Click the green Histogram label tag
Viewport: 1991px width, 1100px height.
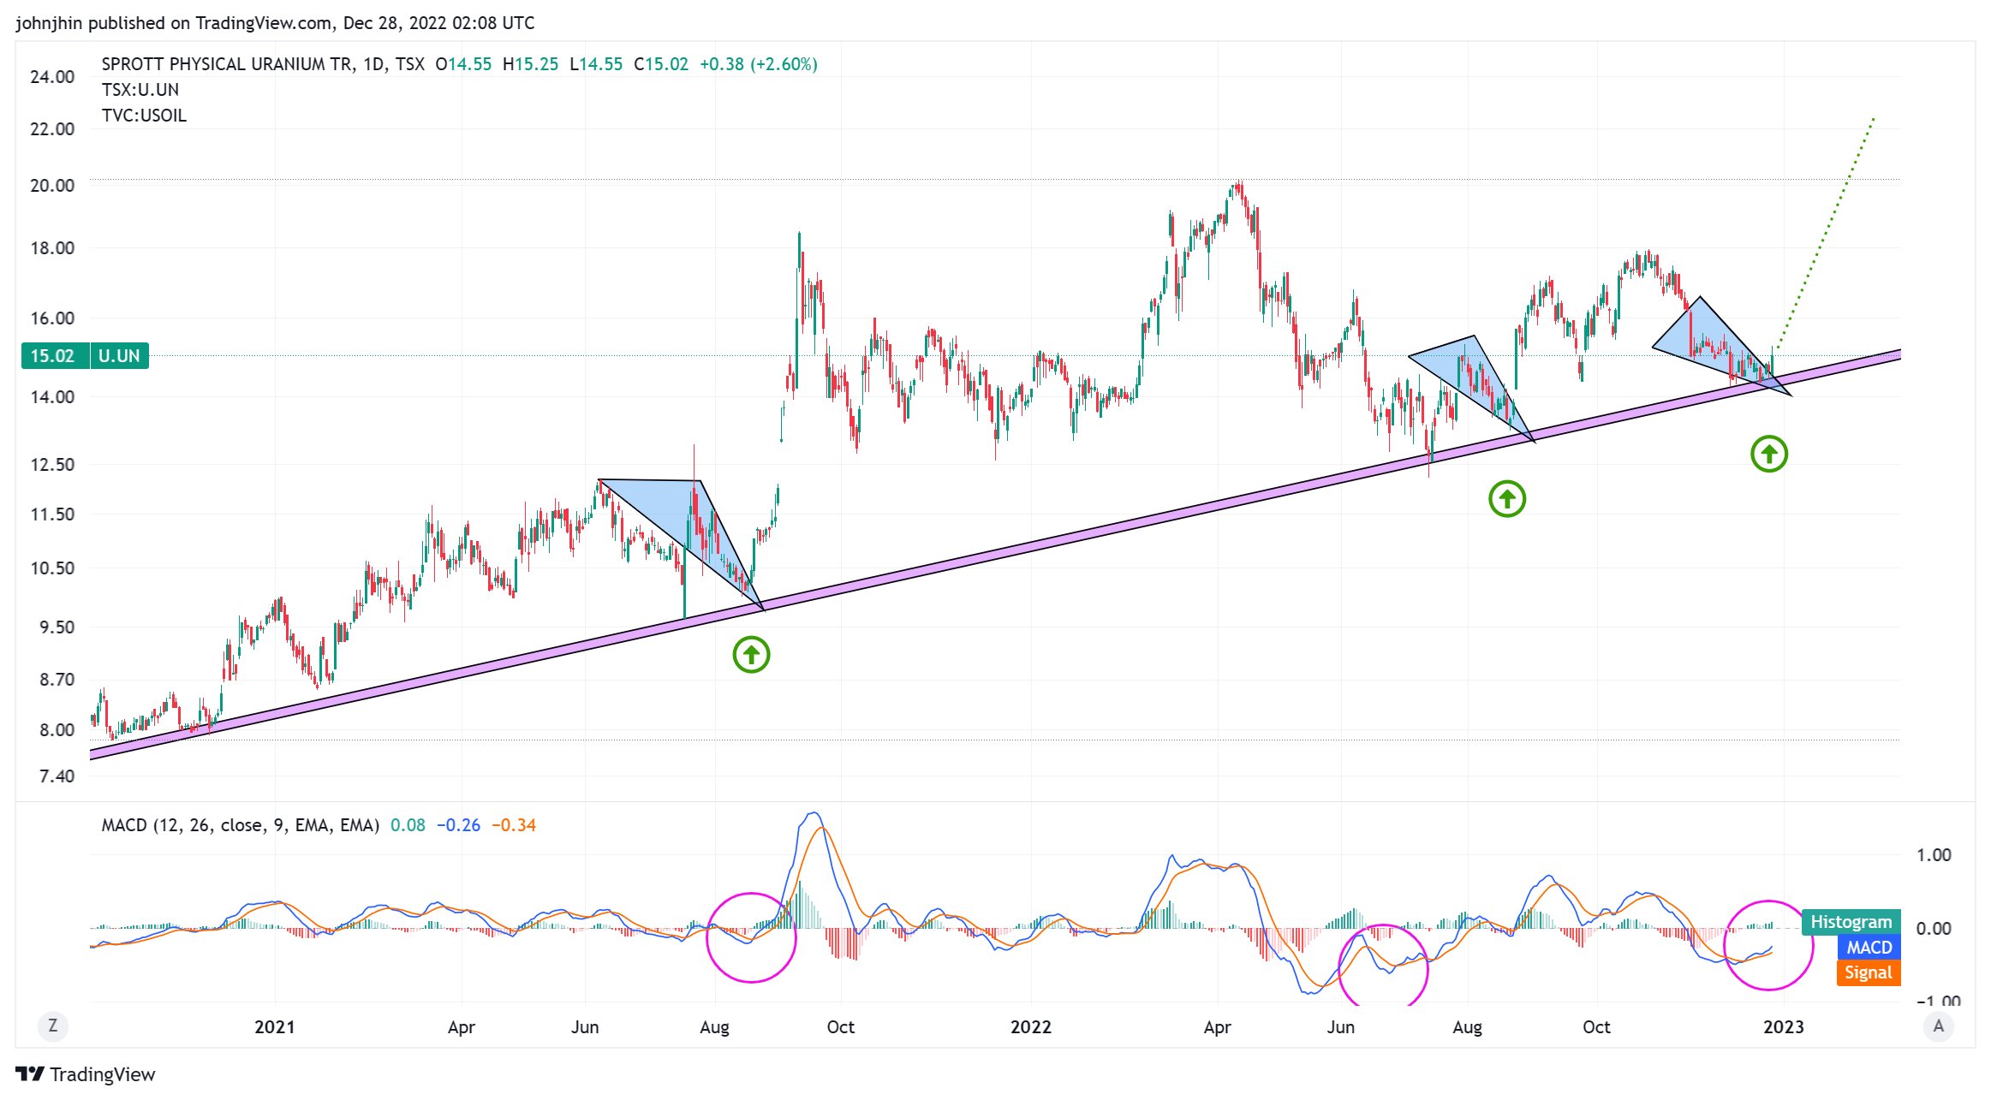tap(1851, 922)
